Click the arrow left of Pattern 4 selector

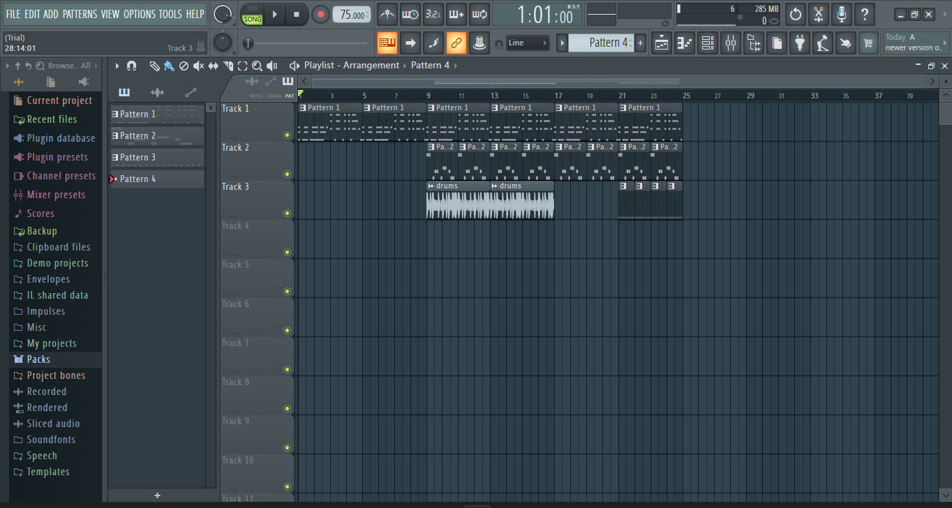562,43
